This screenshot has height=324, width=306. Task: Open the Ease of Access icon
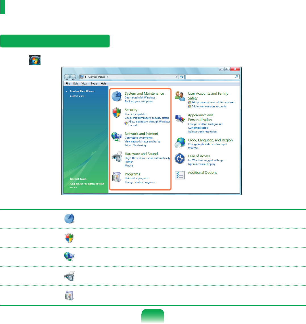click(x=180, y=159)
